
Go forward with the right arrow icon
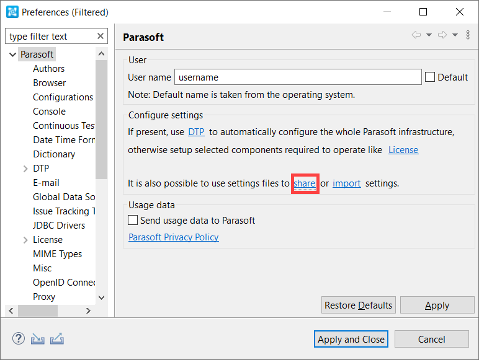click(x=442, y=35)
